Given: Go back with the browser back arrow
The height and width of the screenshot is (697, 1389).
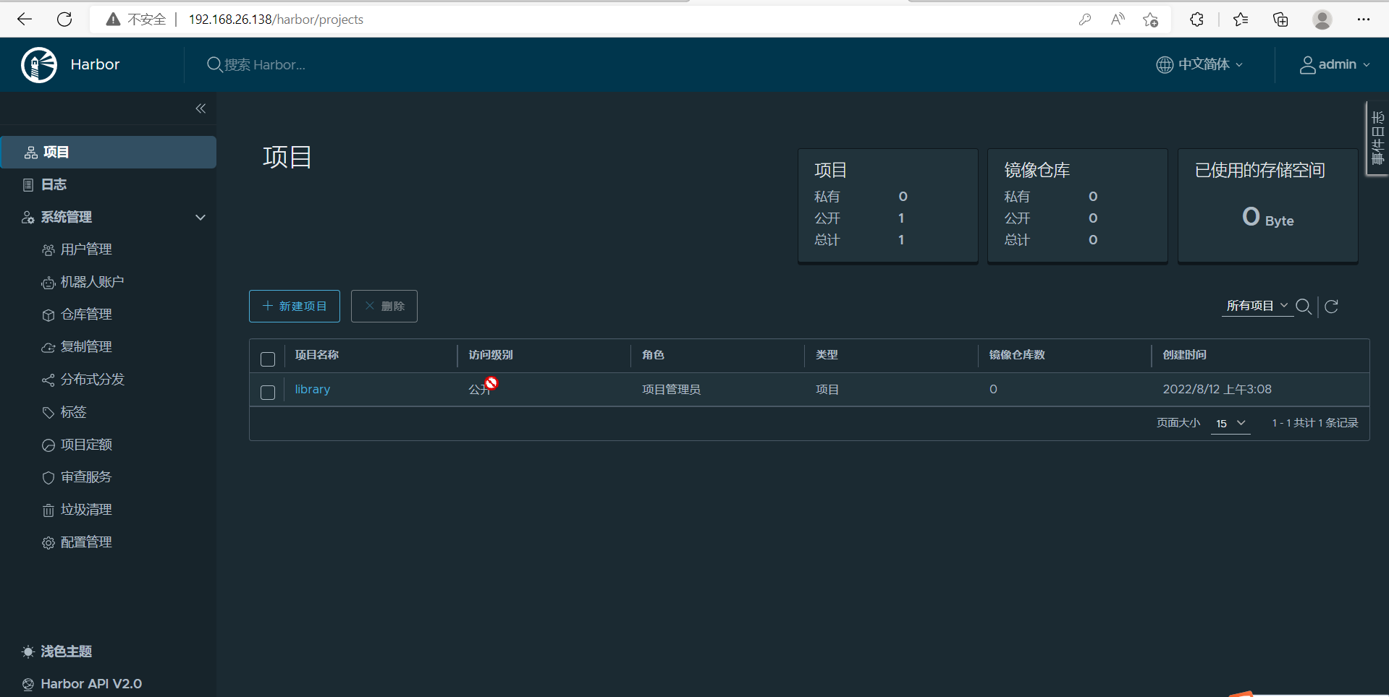Looking at the screenshot, I should (25, 20).
